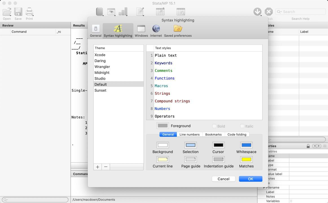Click the Review panel search magnifier icon

coord(5,200)
